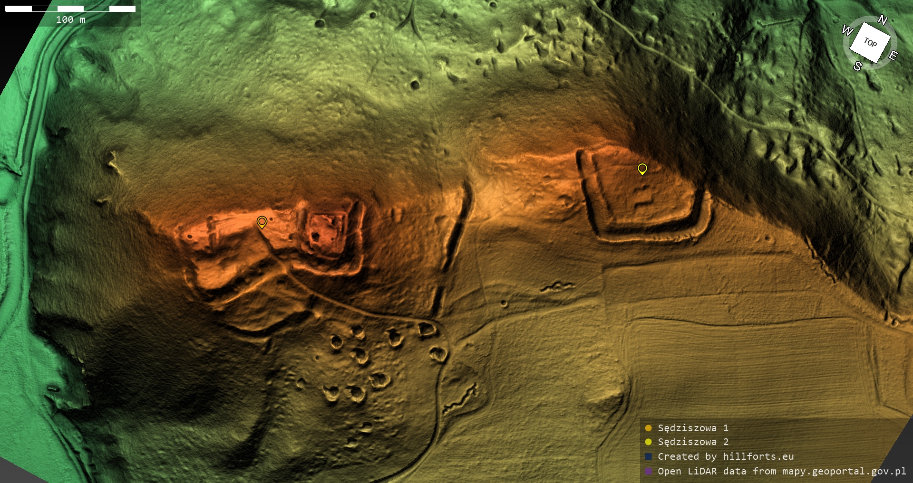The height and width of the screenshot is (483, 913).
Task: Click the Sędziszowa 2 legend label
Action: (693, 442)
